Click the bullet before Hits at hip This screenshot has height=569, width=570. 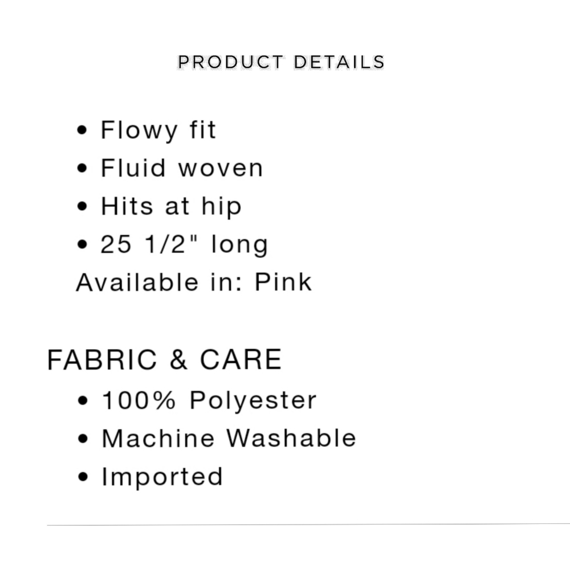83,206
